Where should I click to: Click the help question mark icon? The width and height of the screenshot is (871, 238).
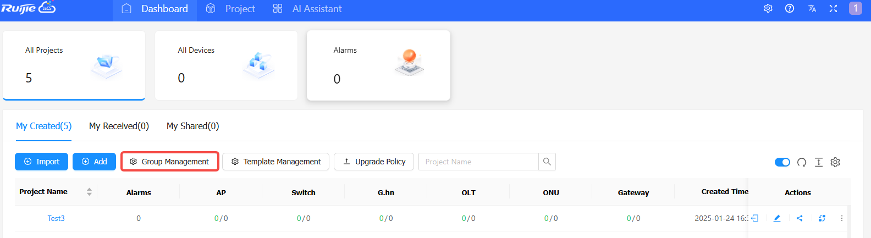790,8
